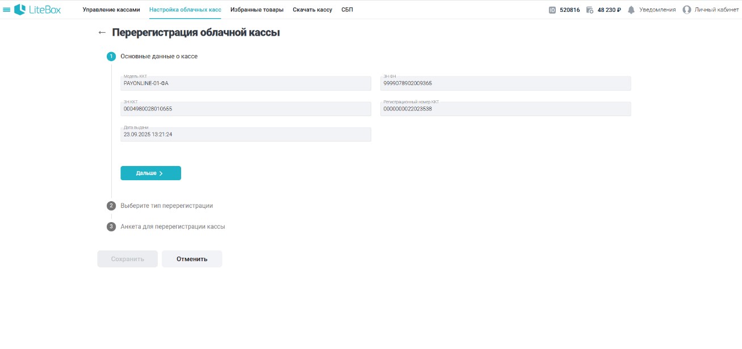Open Избранные товары menu item
742x349 pixels.
point(257,10)
